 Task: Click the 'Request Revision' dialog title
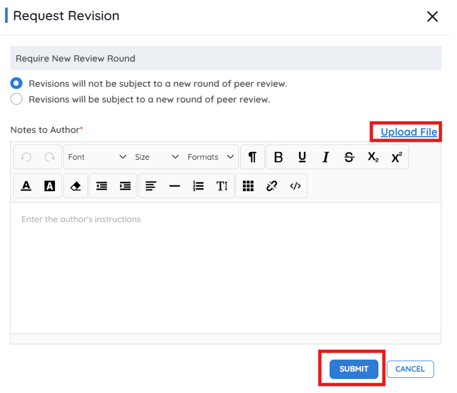[x=66, y=16]
